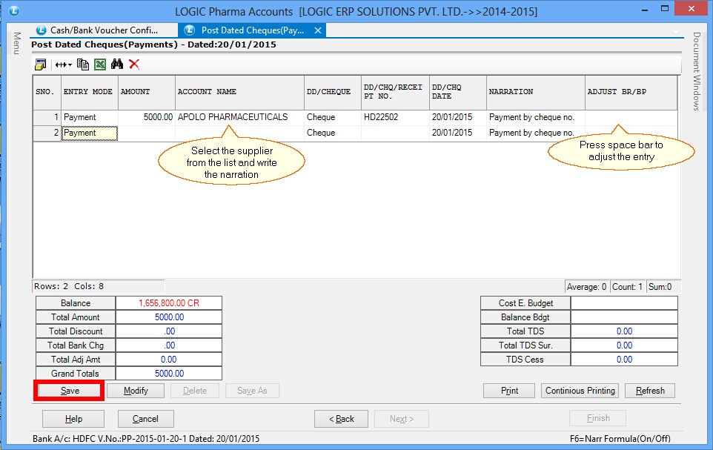The width and height of the screenshot is (713, 450).
Task: Expand the column width icon's dropdown arrow
Action: (70, 65)
